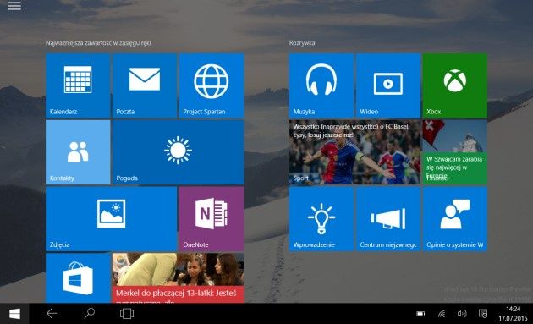This screenshot has height=324, width=533.
Task: Click the Rozrywka group title
Action: coord(302,43)
